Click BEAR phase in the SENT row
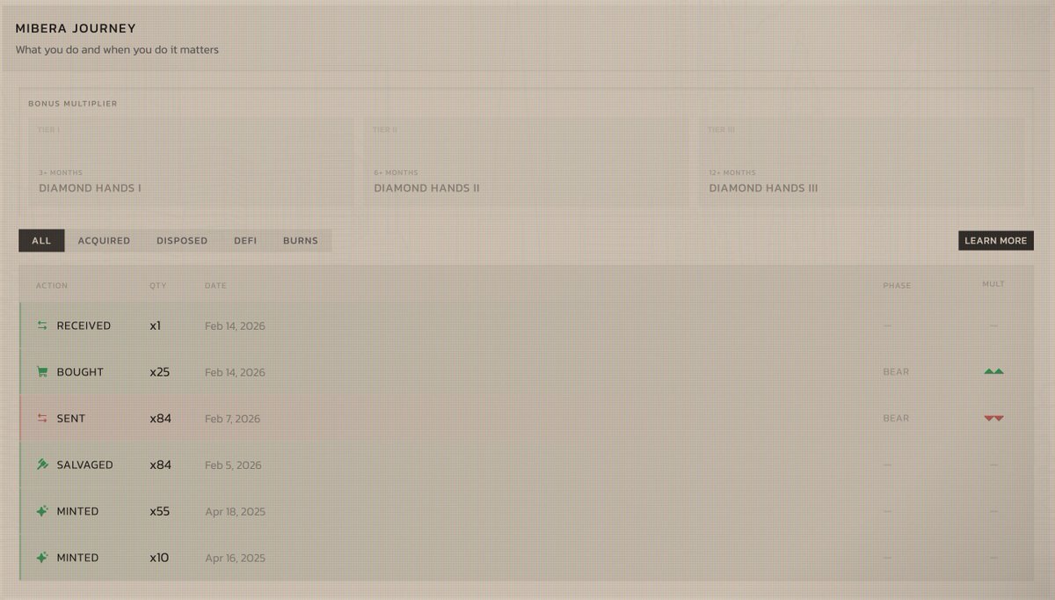 (896, 419)
